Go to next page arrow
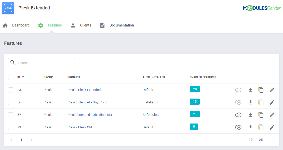Screen dimensions: 283x150 [x=31, y=140]
